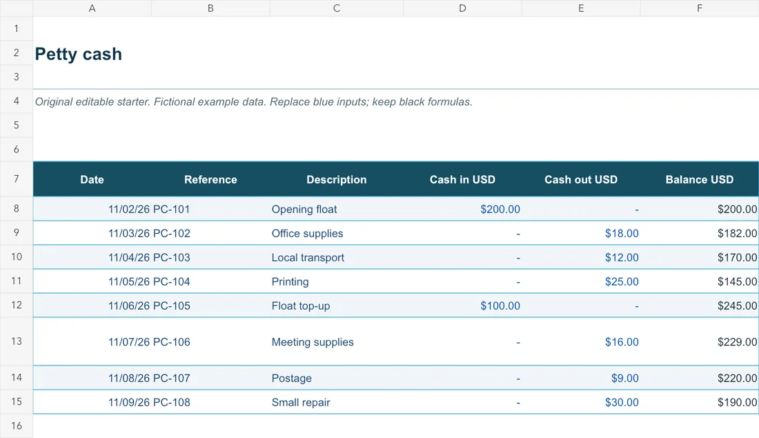Click the "Date" table header cell
The width and height of the screenshot is (759, 438).
[x=92, y=179]
